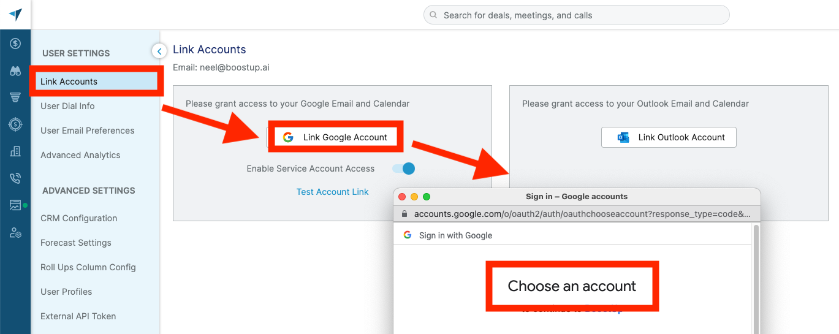Open the funnel pipeline icon
Viewport: 839px width, 334px height.
(15, 97)
